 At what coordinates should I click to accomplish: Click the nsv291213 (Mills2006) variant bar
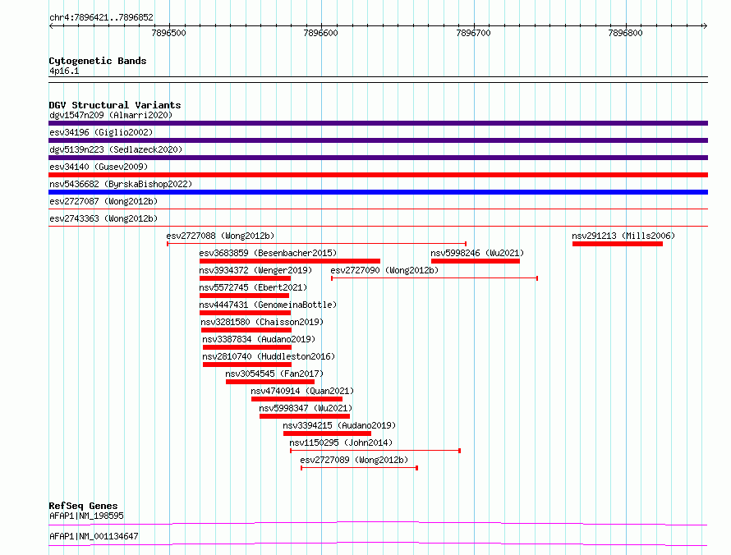click(x=618, y=244)
